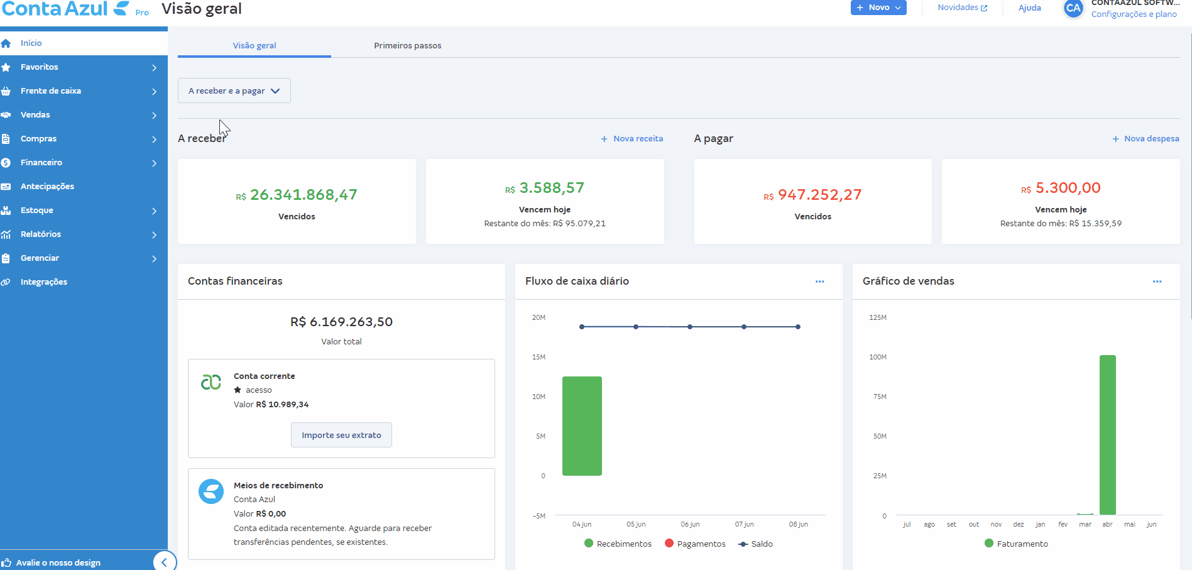Click Avalie o nosso design link
This screenshot has height=570, width=1192.
coord(58,562)
